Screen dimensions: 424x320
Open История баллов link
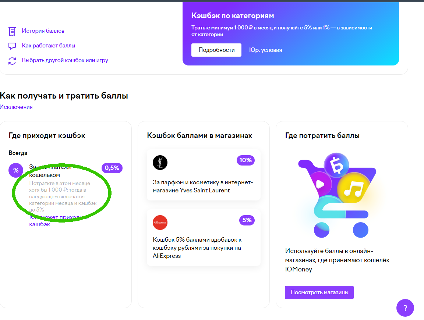pyautogui.click(x=43, y=31)
